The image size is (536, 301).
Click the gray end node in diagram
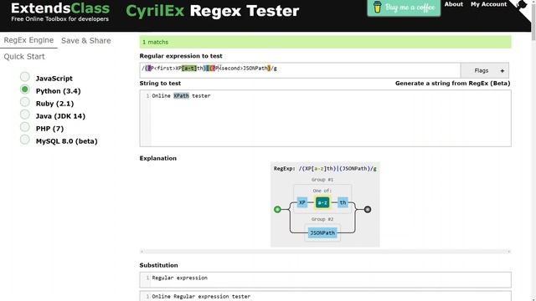[368, 209]
